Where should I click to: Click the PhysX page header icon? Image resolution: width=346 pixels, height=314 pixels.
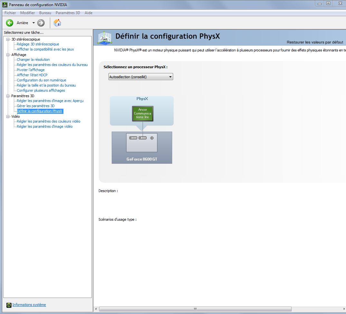pyautogui.click(x=105, y=38)
